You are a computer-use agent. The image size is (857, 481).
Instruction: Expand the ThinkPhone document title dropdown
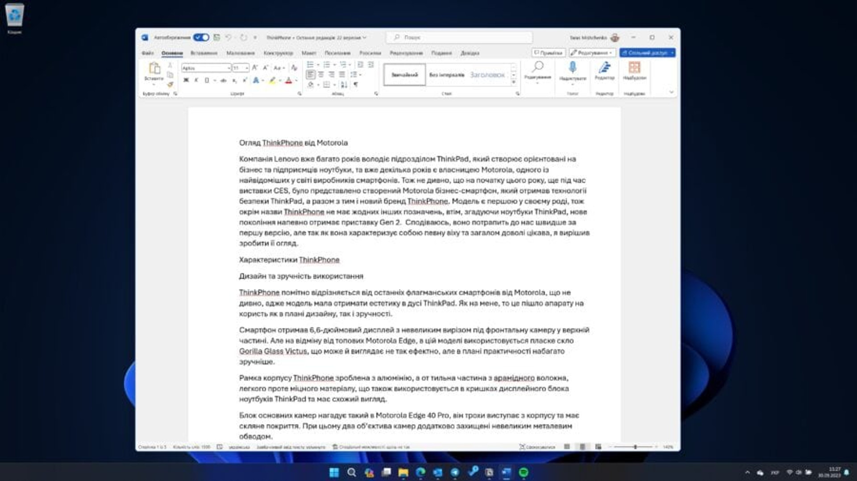pos(364,37)
